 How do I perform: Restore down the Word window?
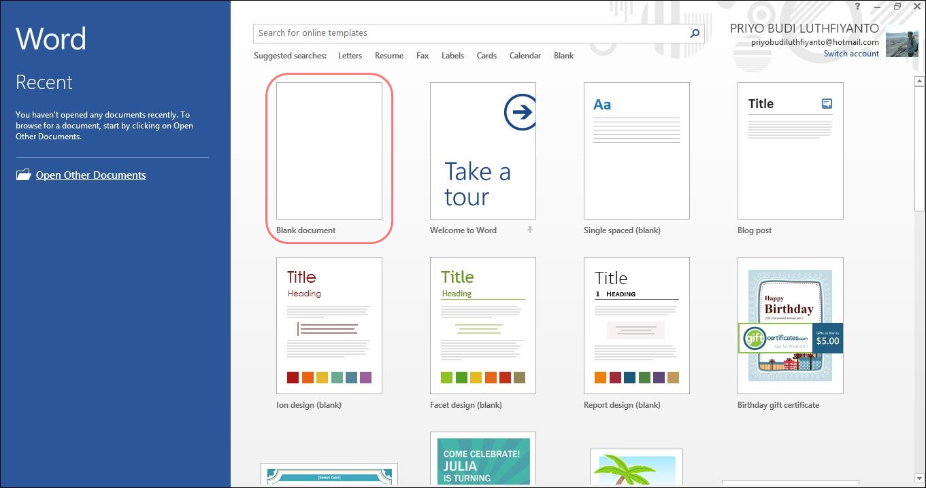click(897, 5)
